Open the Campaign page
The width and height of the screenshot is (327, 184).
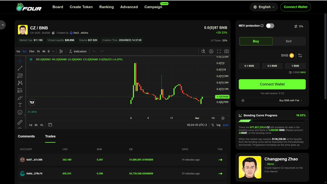153,7
